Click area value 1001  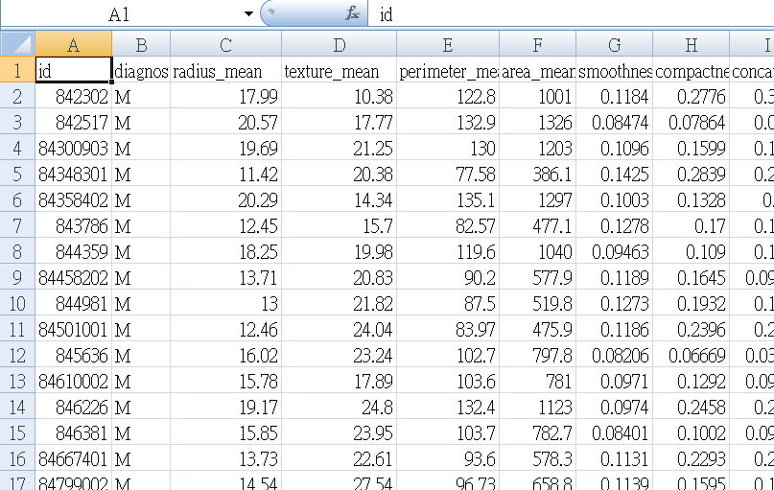click(537, 96)
